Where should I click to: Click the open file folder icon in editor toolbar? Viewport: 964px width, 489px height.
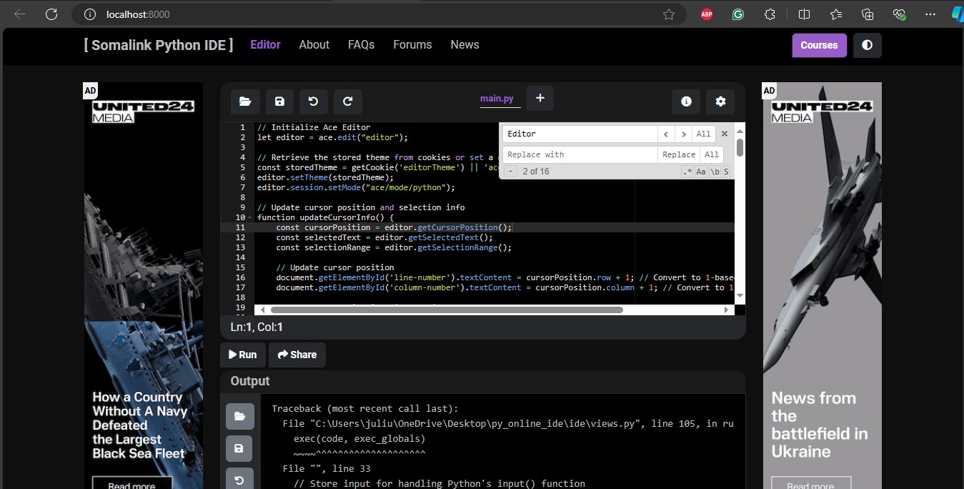click(245, 102)
